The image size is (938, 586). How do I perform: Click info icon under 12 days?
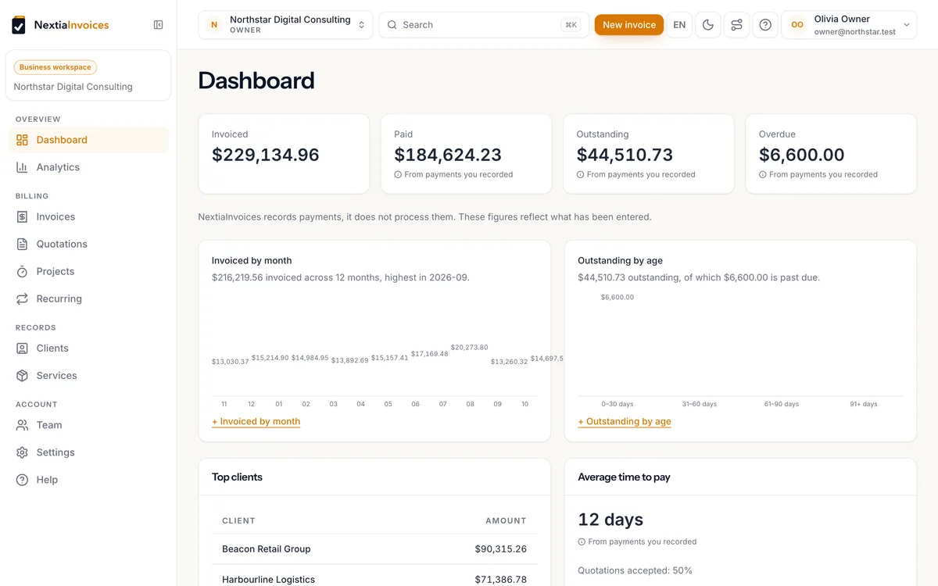coord(582,542)
